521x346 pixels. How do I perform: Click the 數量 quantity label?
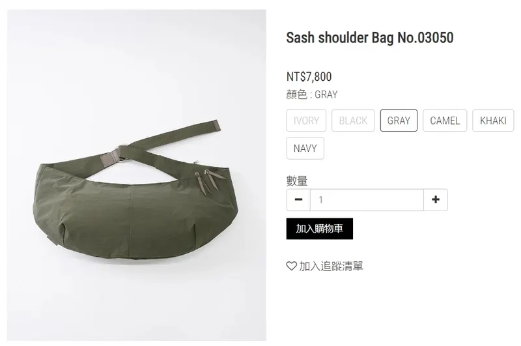pos(297,180)
